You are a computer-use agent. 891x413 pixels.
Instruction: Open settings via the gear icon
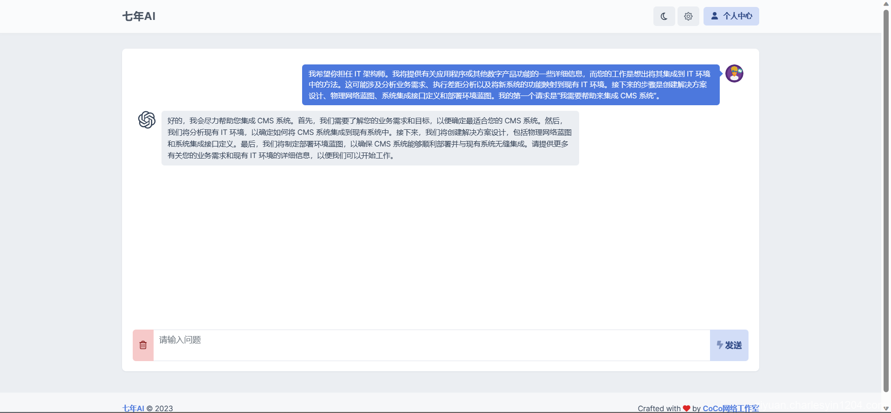click(x=688, y=16)
